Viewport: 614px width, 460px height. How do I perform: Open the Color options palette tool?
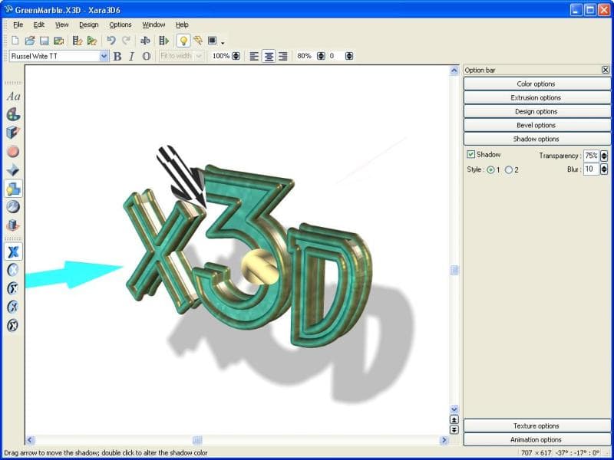(13, 115)
